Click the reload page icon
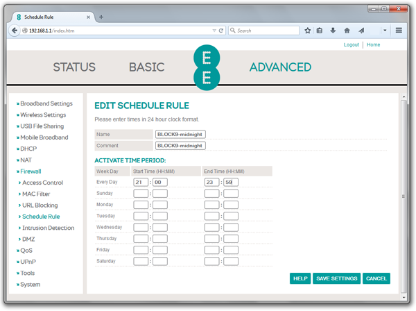Screen dimensions: 416x311 click(x=220, y=31)
